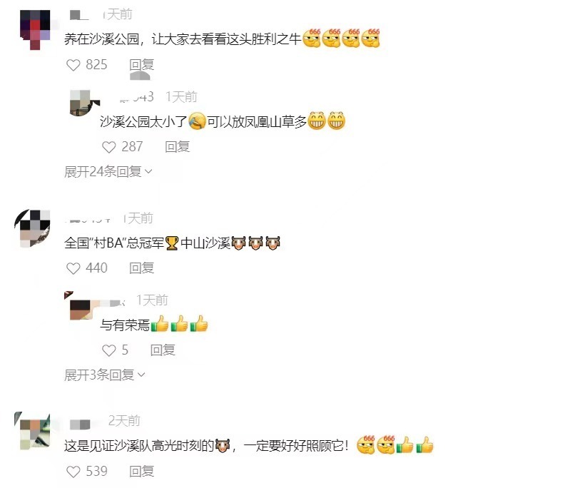The width and height of the screenshot is (585, 488).
Task: Like the 与有荣焉 reply with 5 likes
Action: tap(109, 351)
